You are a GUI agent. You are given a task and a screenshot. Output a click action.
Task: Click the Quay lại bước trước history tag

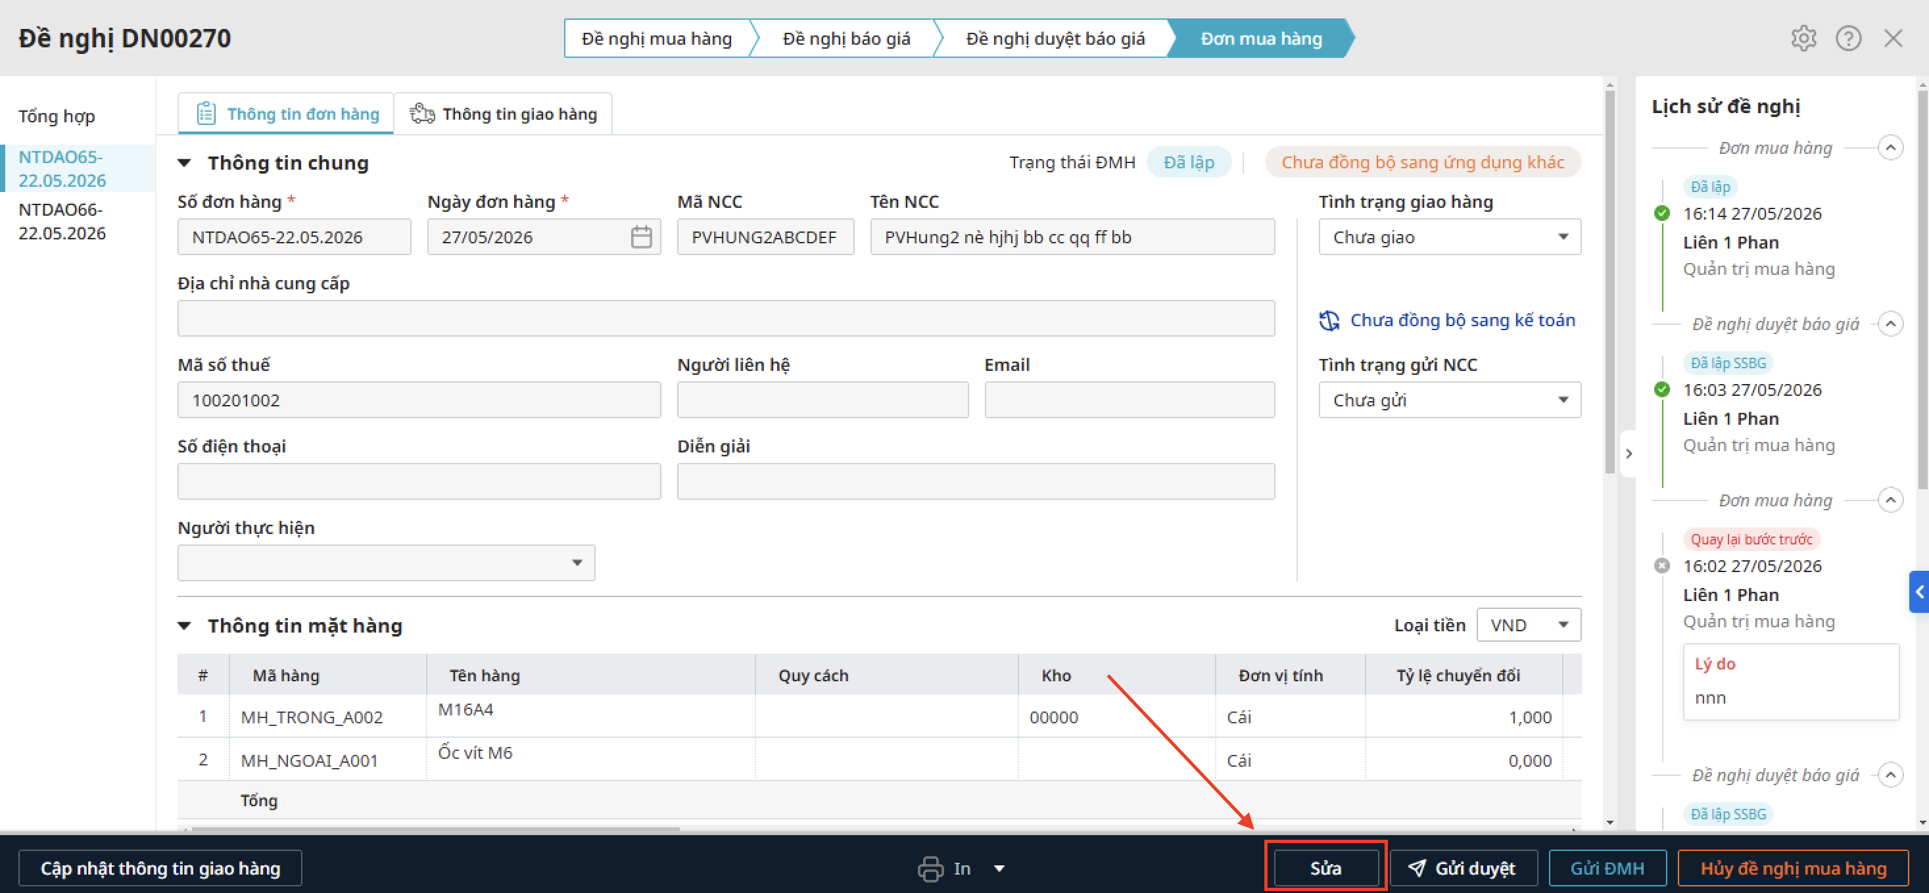pos(1751,539)
